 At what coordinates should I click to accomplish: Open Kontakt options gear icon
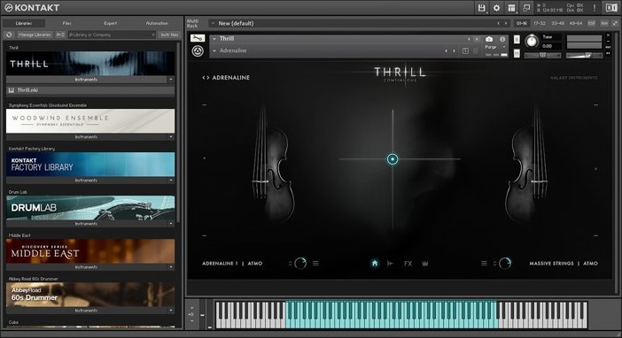click(x=496, y=8)
